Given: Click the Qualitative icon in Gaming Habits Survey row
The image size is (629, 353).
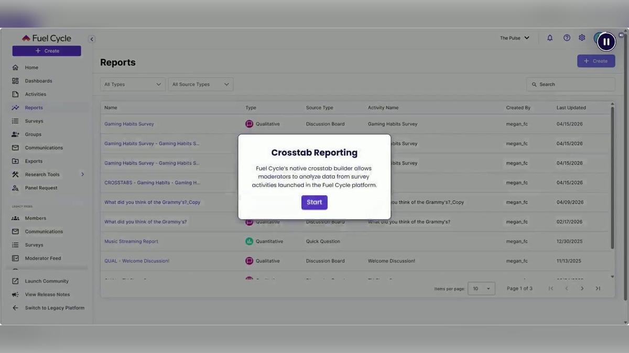Looking at the screenshot, I should coord(250,124).
